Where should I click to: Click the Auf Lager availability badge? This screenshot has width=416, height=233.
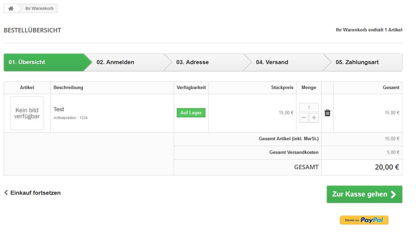tap(191, 113)
